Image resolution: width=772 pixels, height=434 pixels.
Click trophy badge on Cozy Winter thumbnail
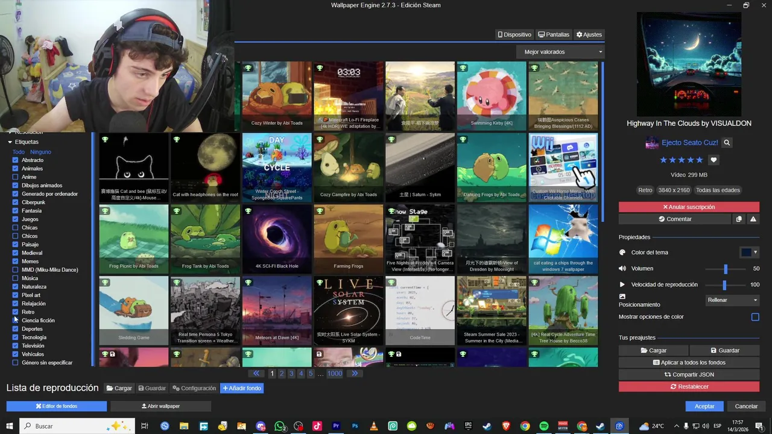[248, 68]
